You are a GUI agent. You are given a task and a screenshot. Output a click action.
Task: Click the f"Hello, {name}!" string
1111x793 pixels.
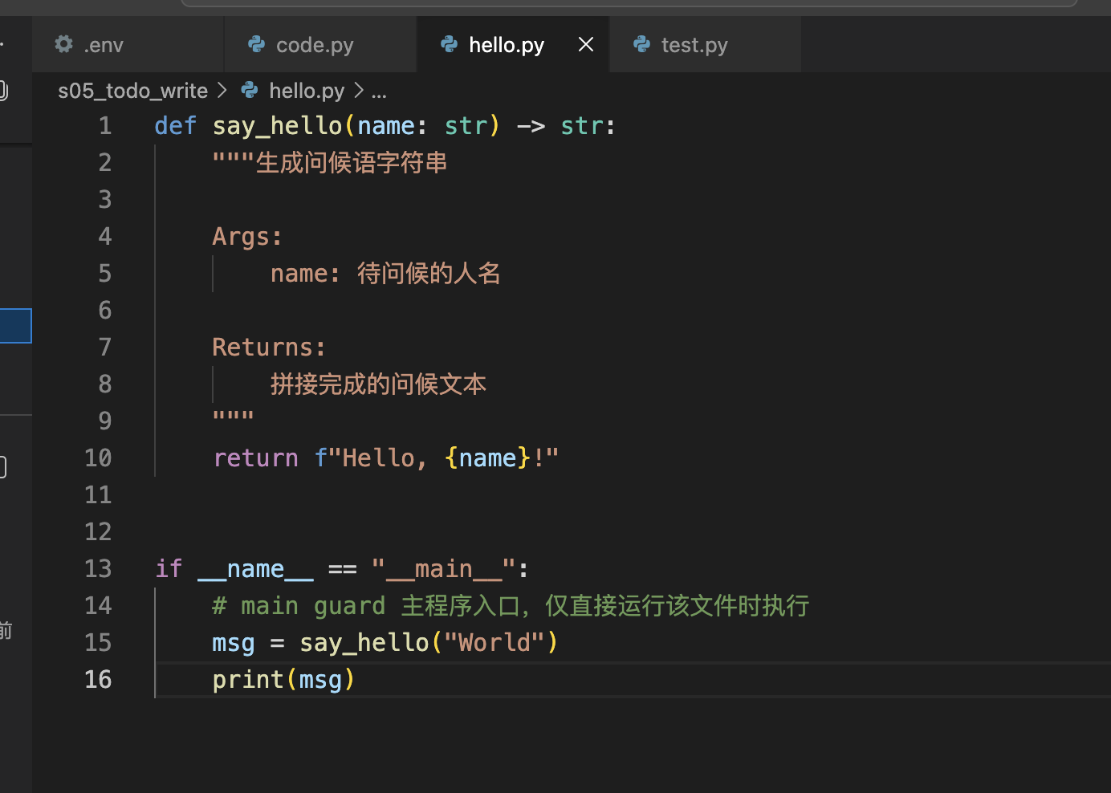pyautogui.click(x=437, y=458)
